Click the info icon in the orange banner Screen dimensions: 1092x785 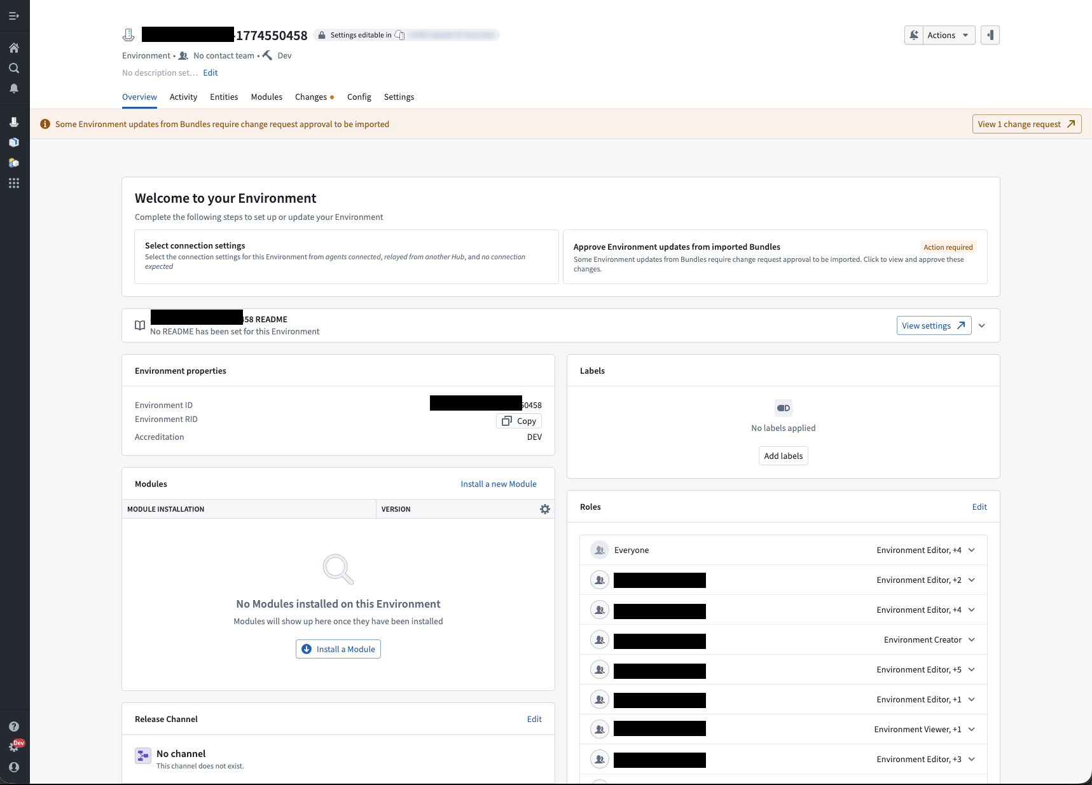pyautogui.click(x=45, y=124)
